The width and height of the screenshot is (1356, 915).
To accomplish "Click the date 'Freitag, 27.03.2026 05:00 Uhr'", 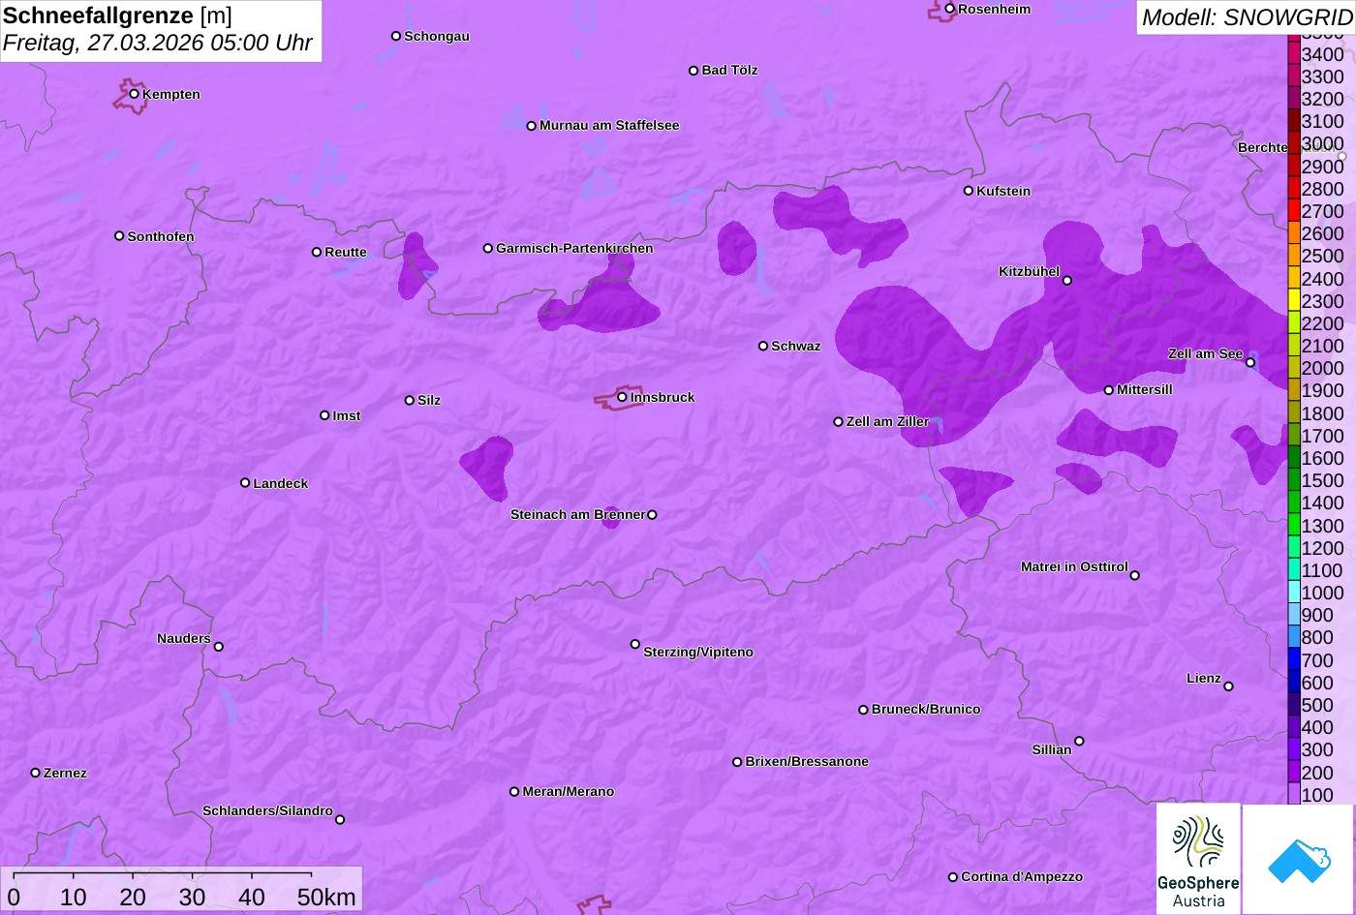I will tap(158, 44).
